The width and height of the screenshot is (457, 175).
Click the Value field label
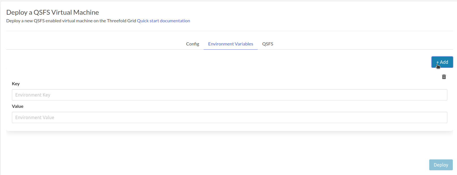coord(18,106)
